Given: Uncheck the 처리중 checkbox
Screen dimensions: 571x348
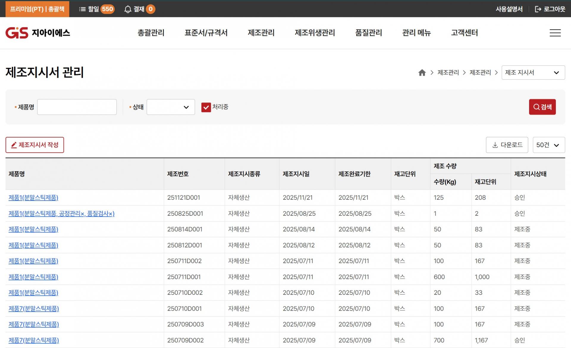Looking at the screenshot, I should pos(206,107).
